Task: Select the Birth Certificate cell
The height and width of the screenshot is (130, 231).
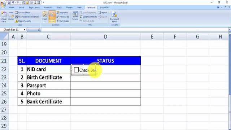Action: 48,77
